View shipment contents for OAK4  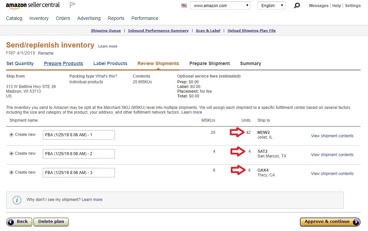(332, 173)
